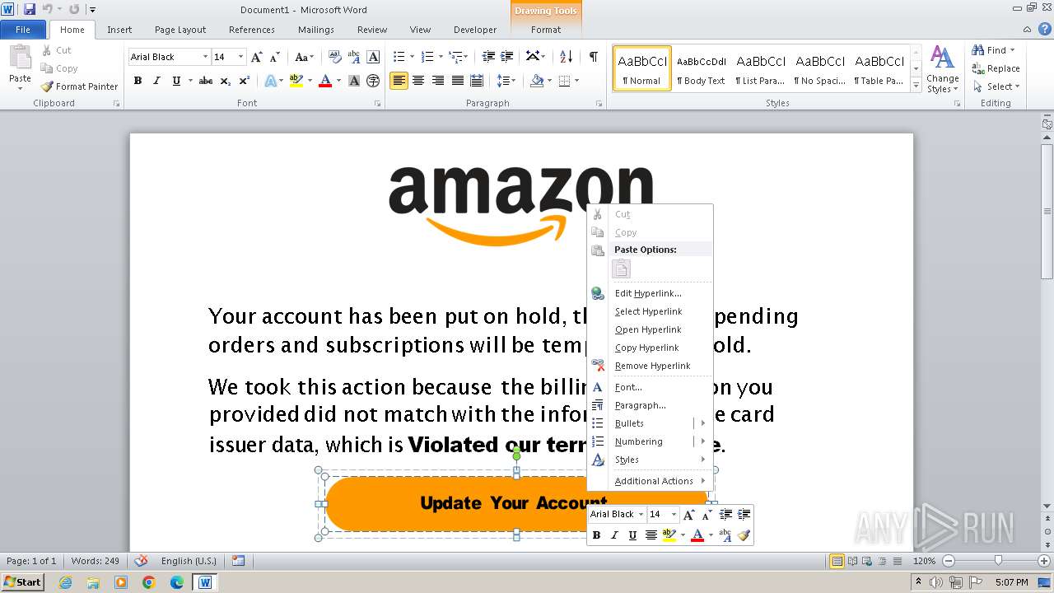This screenshot has height=593, width=1054.
Task: Switch to the Page Layout tab
Action: 180,30
